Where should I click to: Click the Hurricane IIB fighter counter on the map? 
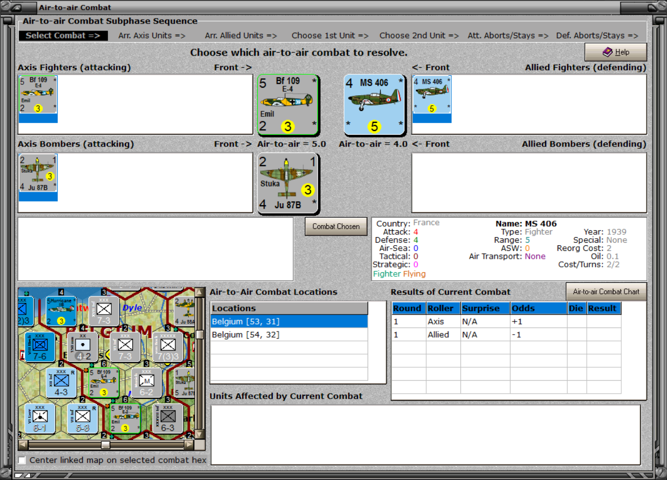point(61,311)
